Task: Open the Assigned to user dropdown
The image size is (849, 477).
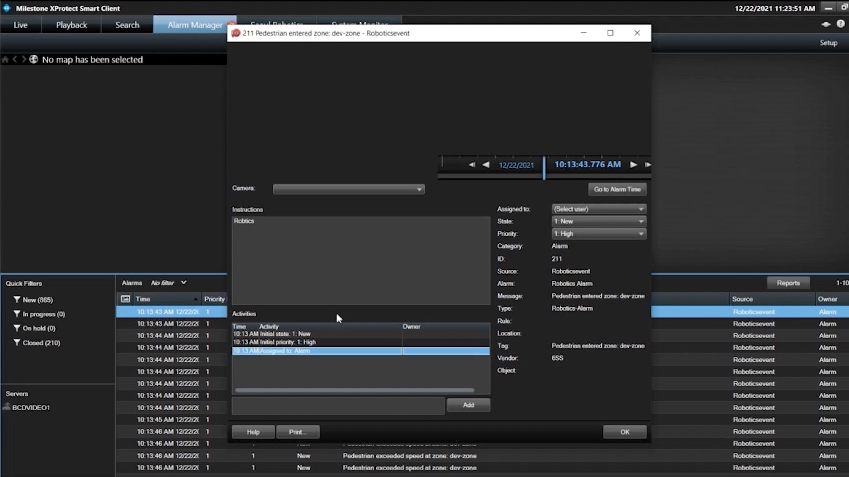Action: click(599, 209)
